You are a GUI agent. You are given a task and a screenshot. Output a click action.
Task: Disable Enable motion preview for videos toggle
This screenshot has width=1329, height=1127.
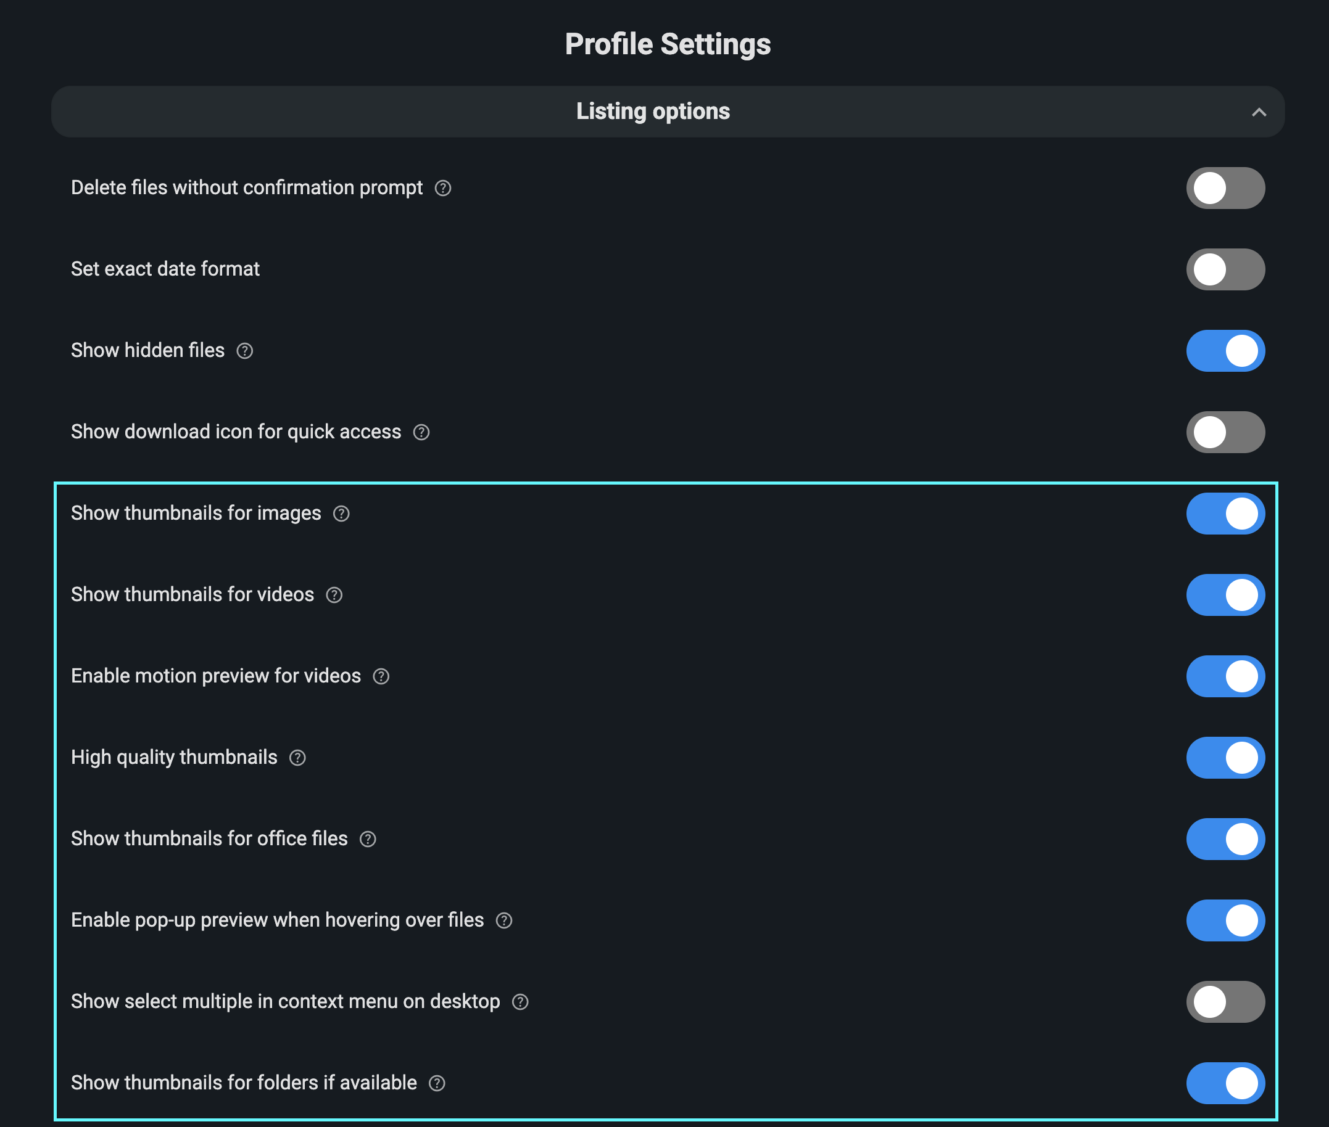tap(1225, 676)
